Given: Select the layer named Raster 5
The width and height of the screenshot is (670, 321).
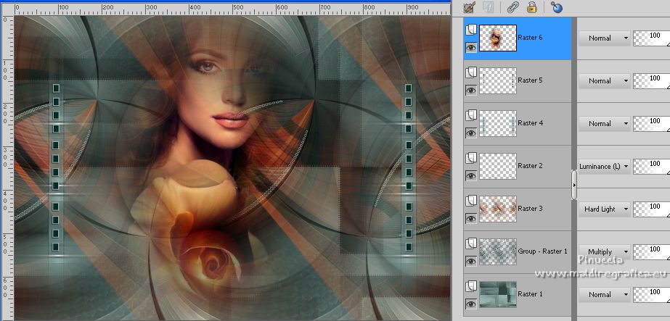Looking at the screenshot, I should pyautogui.click(x=530, y=80).
